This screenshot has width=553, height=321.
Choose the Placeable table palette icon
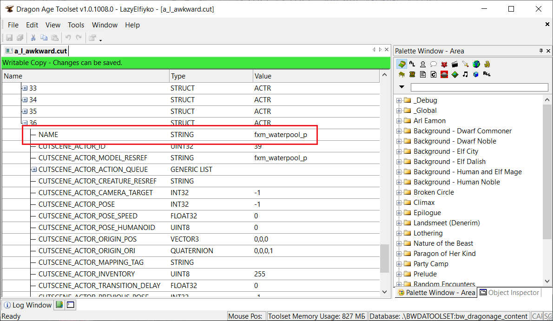(402, 74)
